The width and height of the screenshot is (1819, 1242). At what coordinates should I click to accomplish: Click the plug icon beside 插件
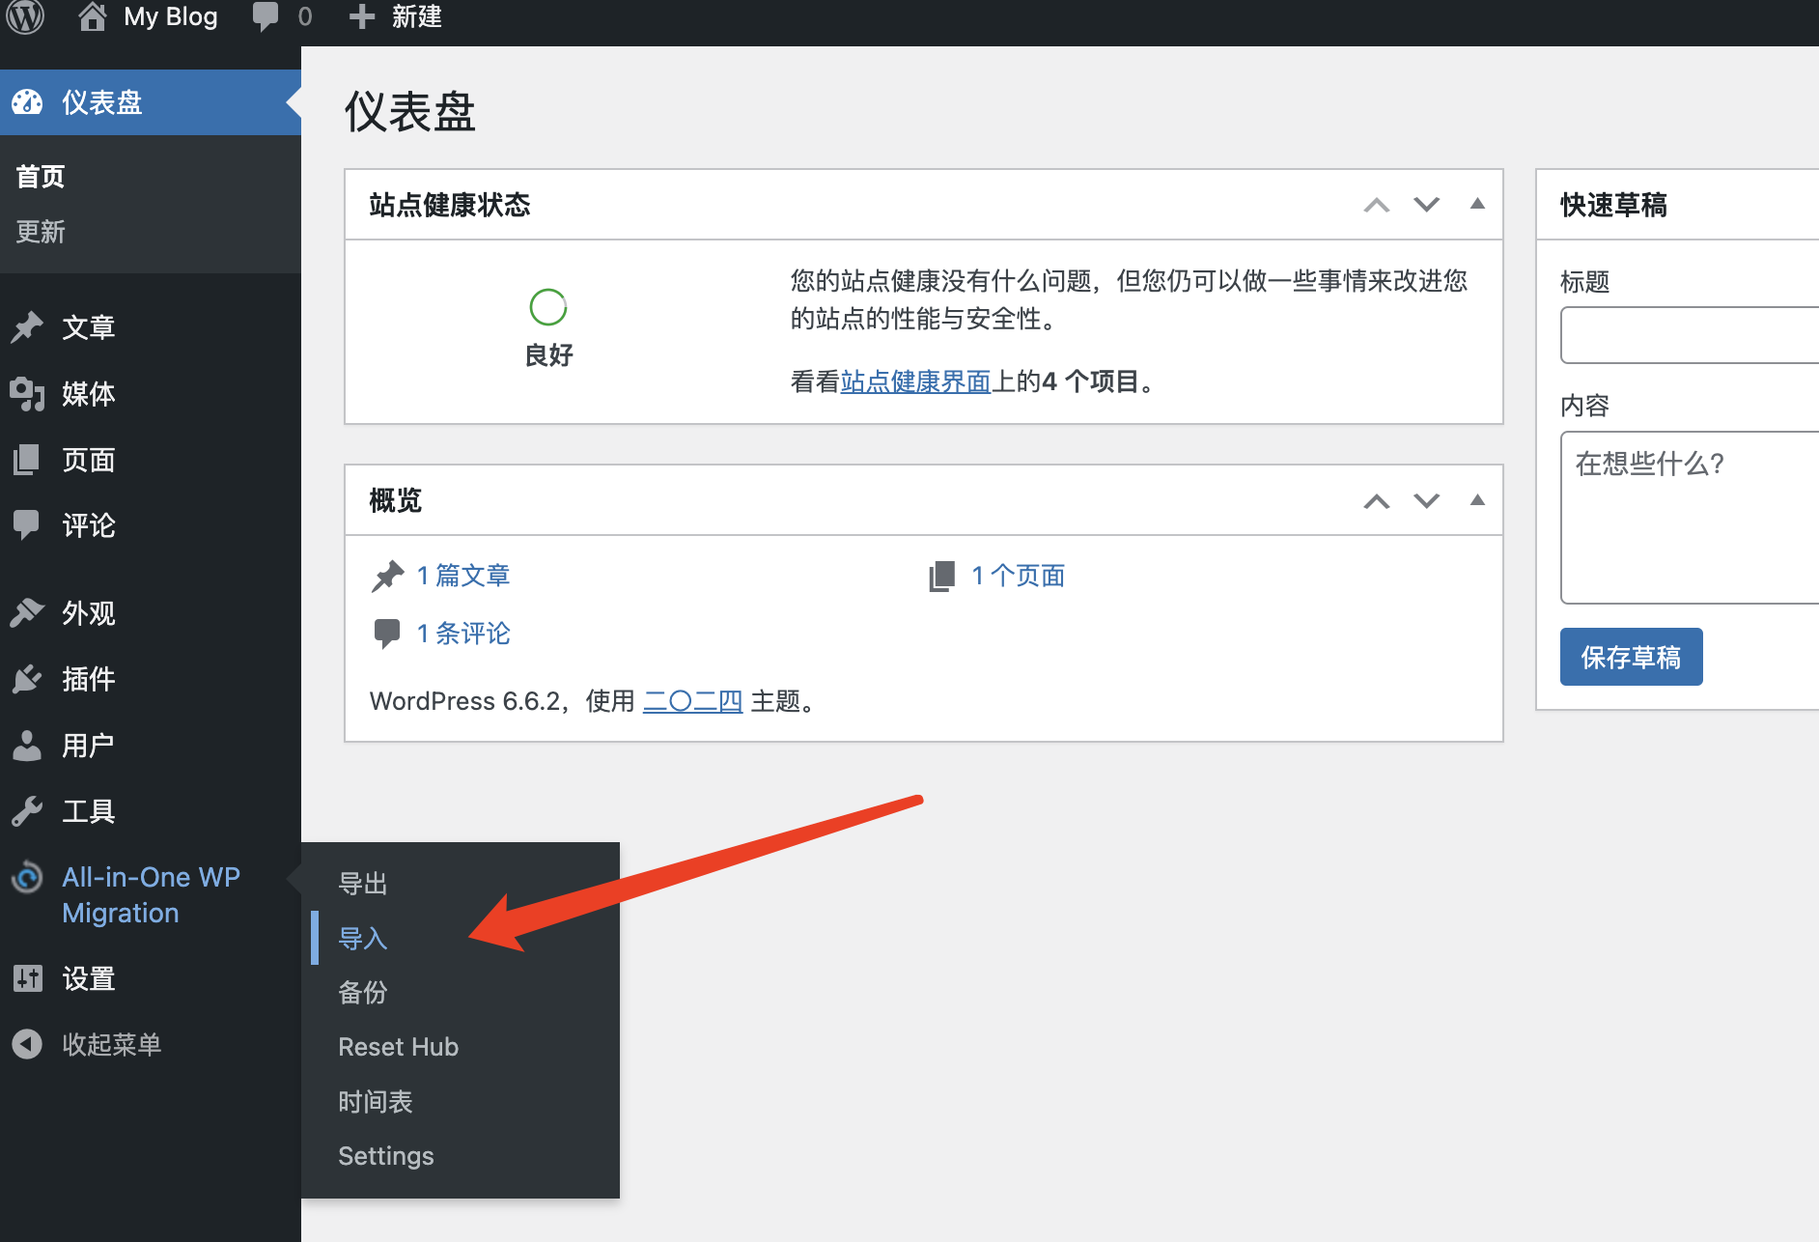pyautogui.click(x=27, y=679)
